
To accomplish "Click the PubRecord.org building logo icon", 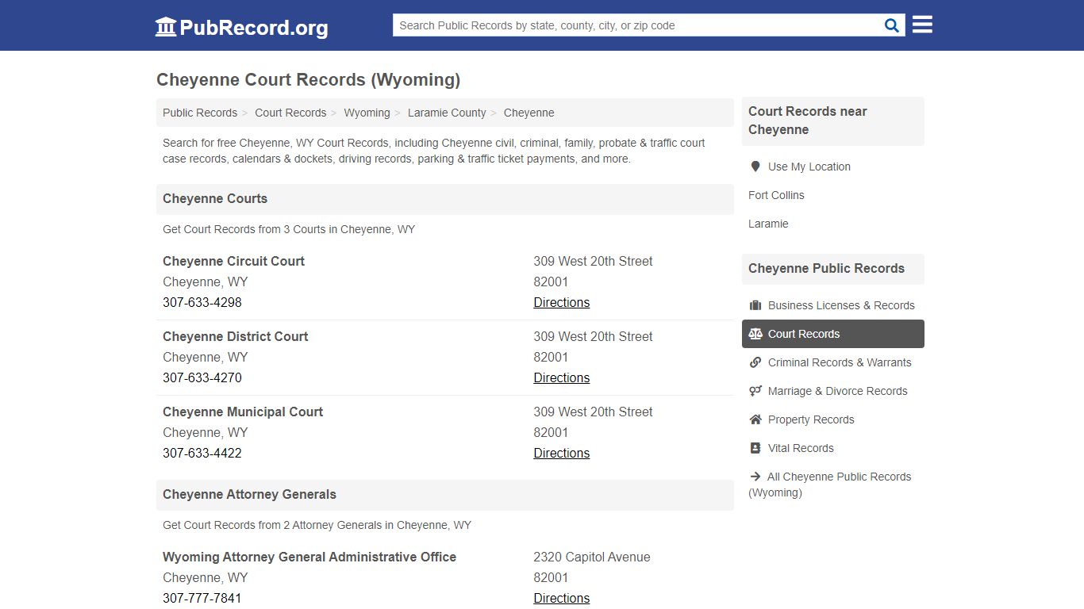I will pos(166,27).
